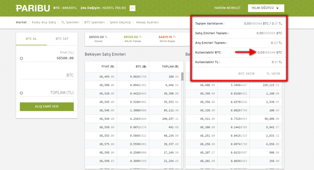Click the plus icon next to TOPLAM (TL)

coord(21,93)
